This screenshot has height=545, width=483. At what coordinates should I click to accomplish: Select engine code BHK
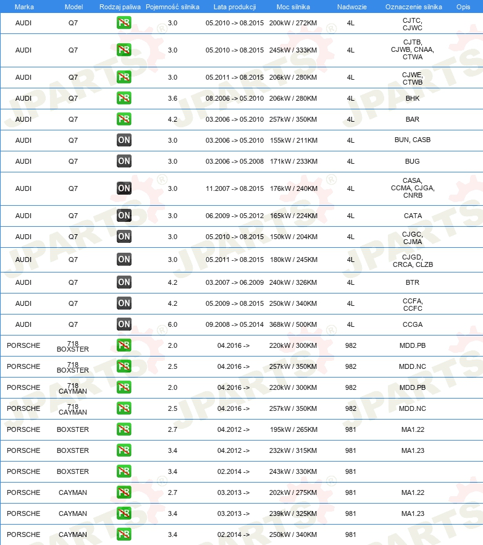[x=413, y=98]
